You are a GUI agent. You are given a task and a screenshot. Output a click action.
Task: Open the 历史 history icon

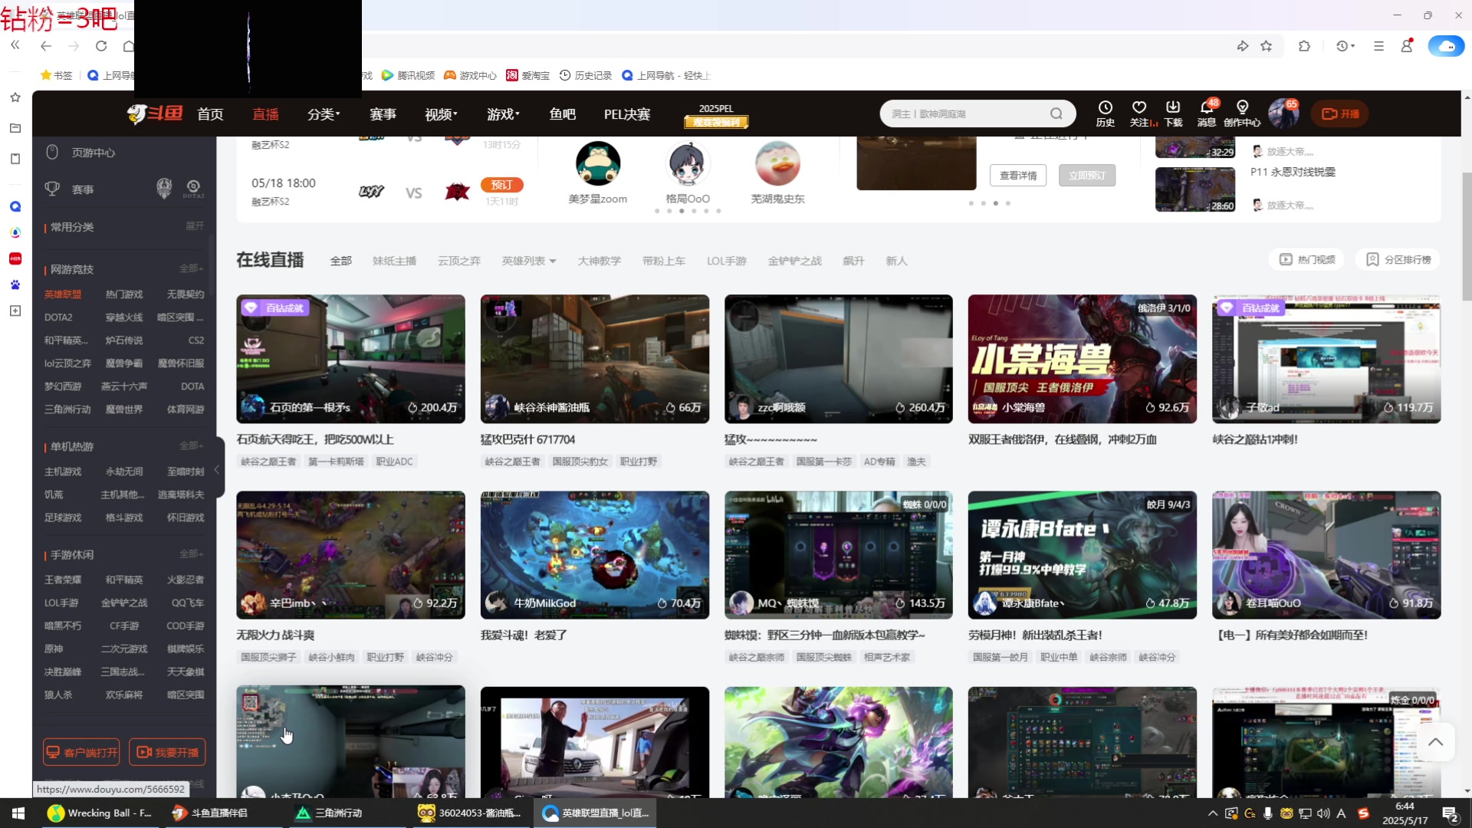[1105, 113]
